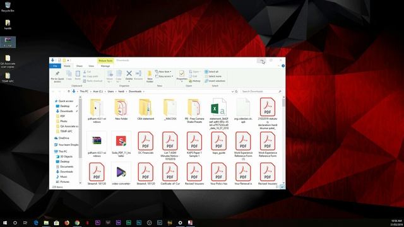Switch to the Share ribbon tab
The height and width of the screenshot is (227, 404).
click(x=80, y=66)
